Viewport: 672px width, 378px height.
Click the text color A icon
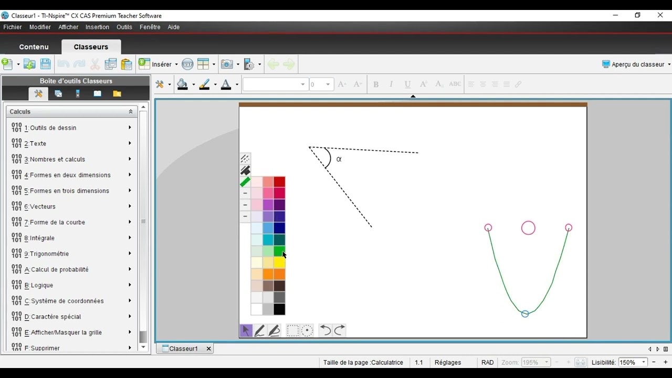[226, 84]
